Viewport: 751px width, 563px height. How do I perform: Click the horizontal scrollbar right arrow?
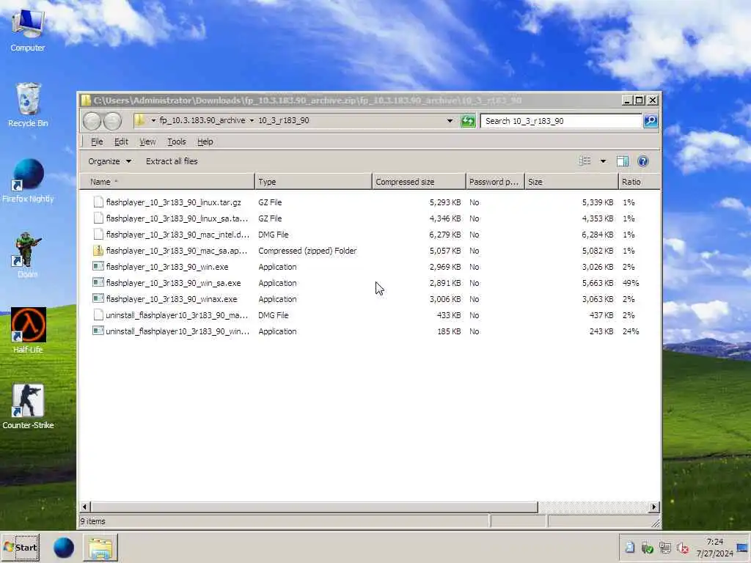click(x=653, y=507)
